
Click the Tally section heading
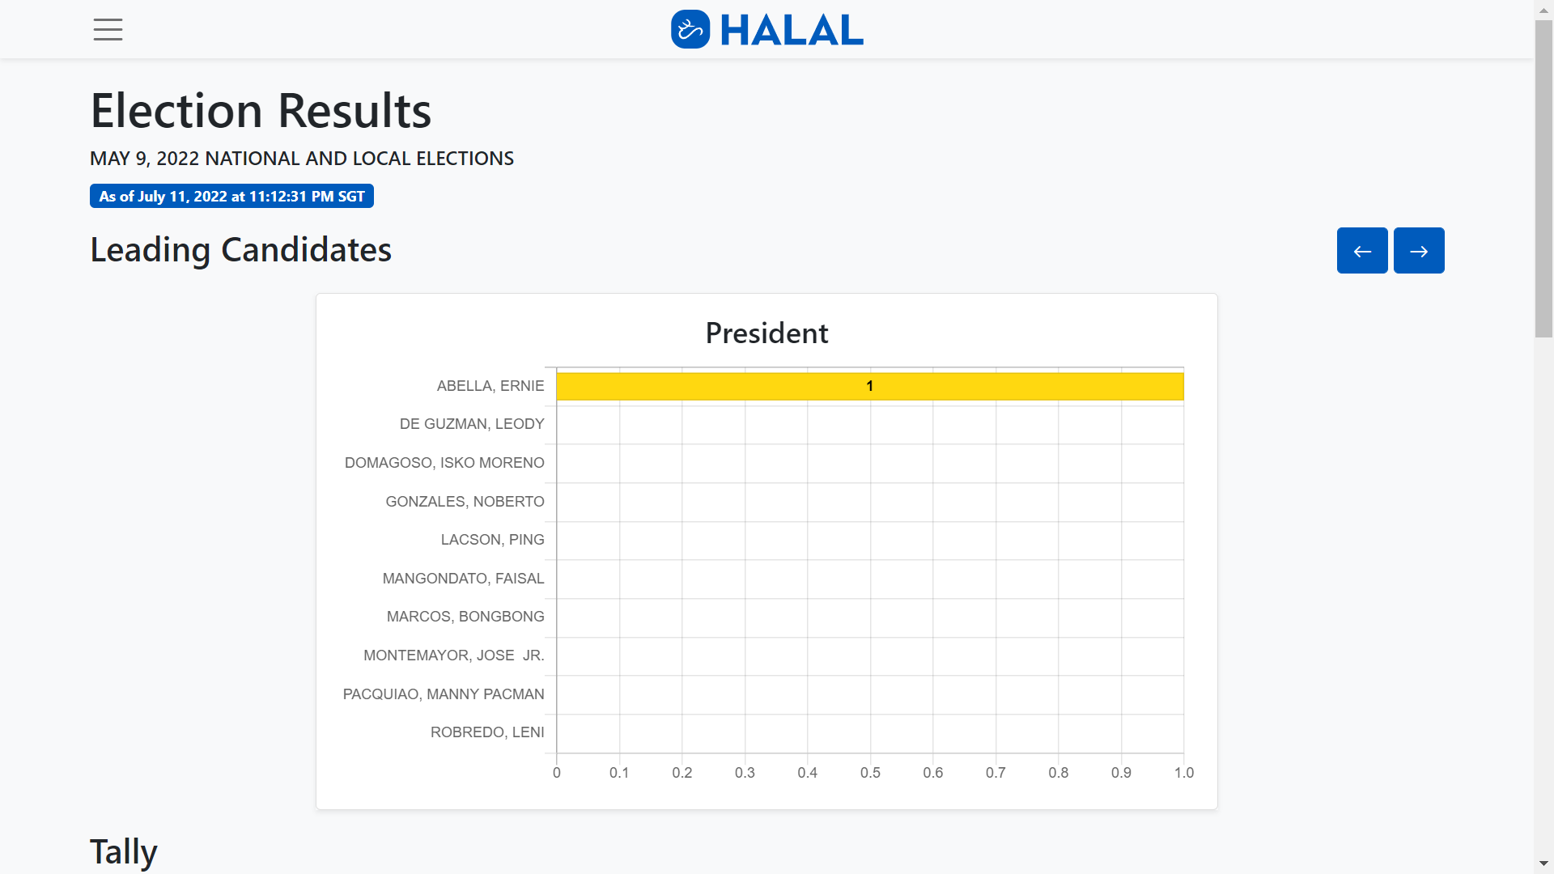point(123,851)
